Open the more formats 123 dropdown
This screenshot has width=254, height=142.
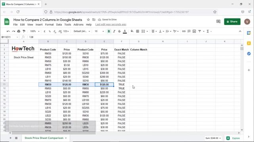click(66, 31)
